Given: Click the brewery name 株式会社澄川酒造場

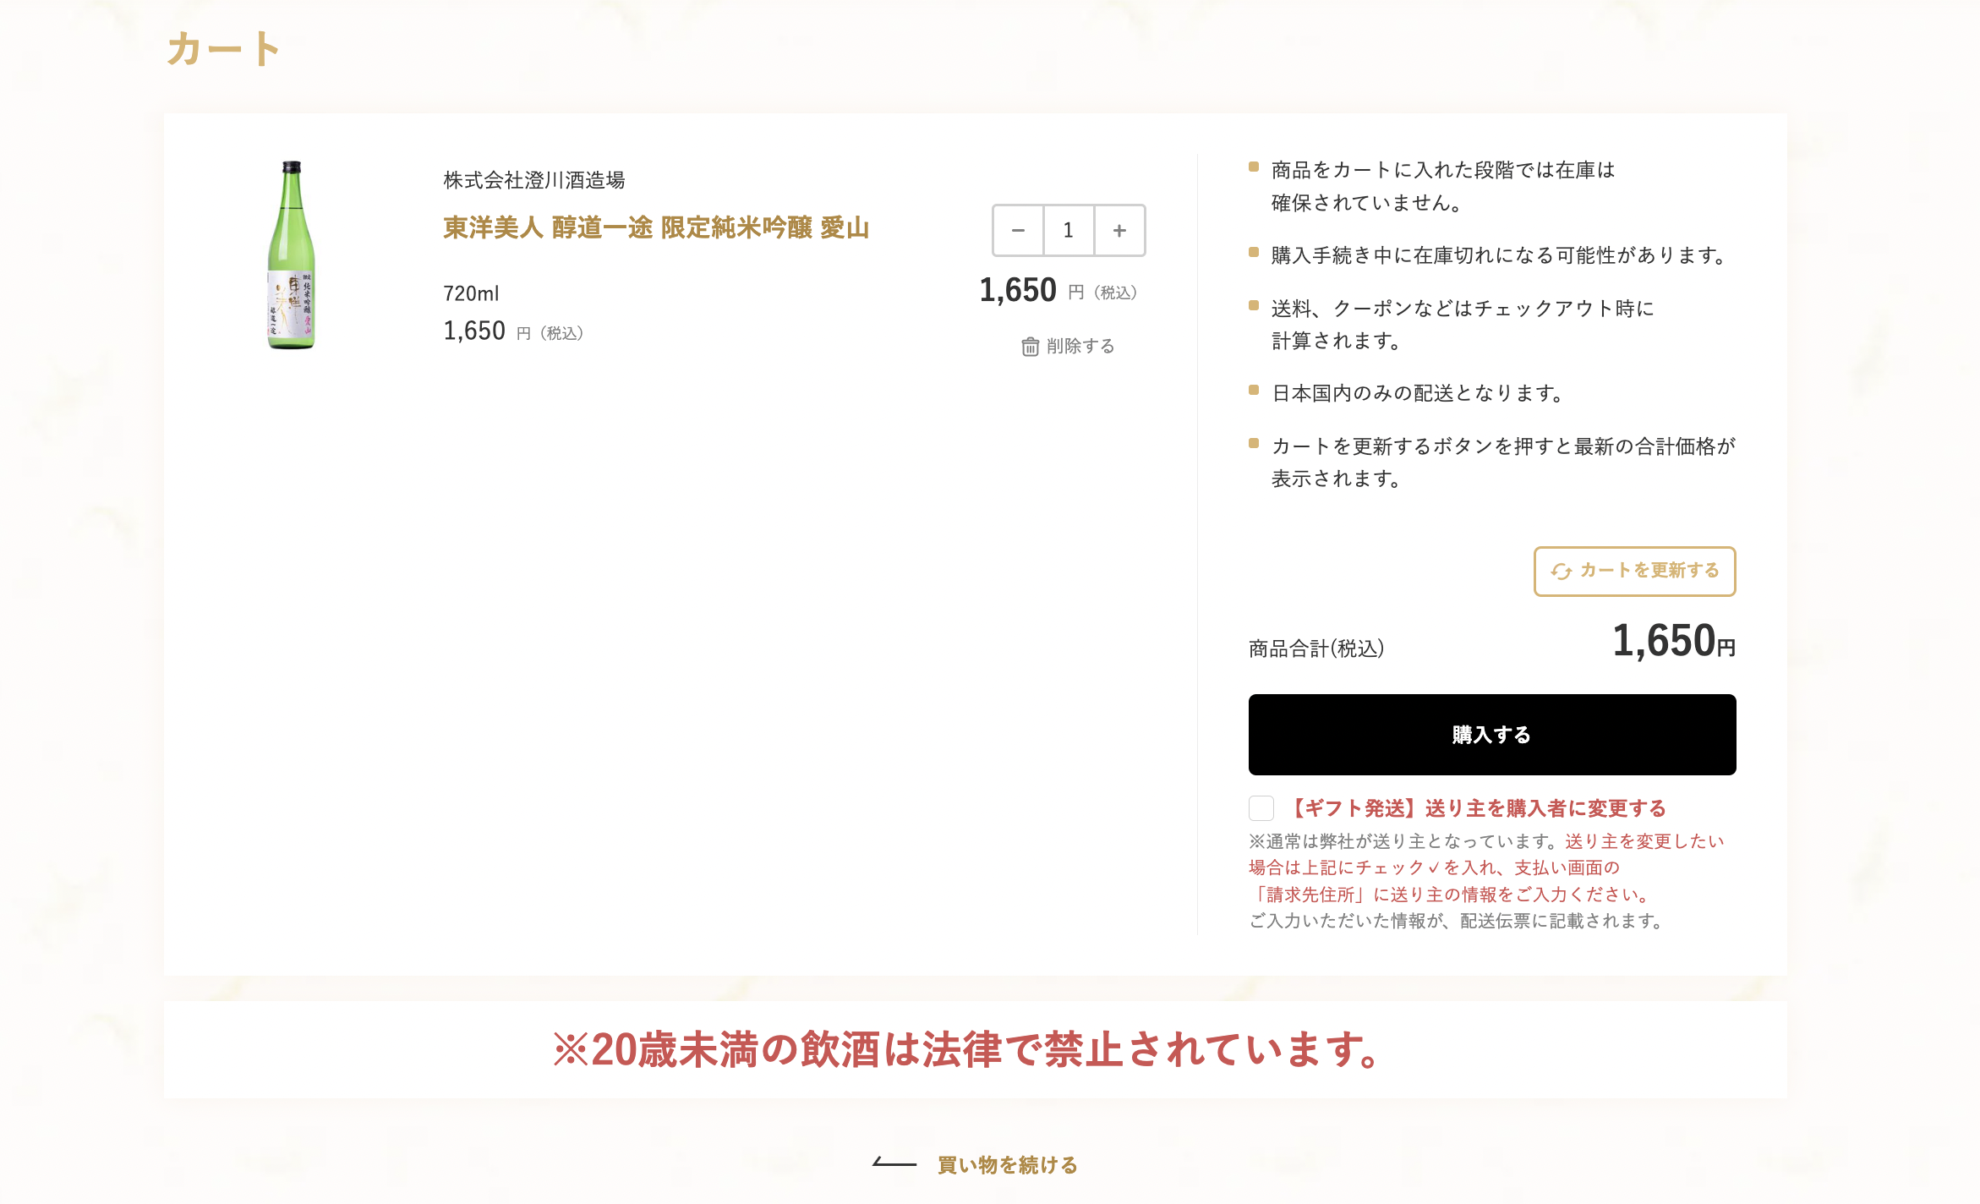Looking at the screenshot, I should click(x=533, y=180).
